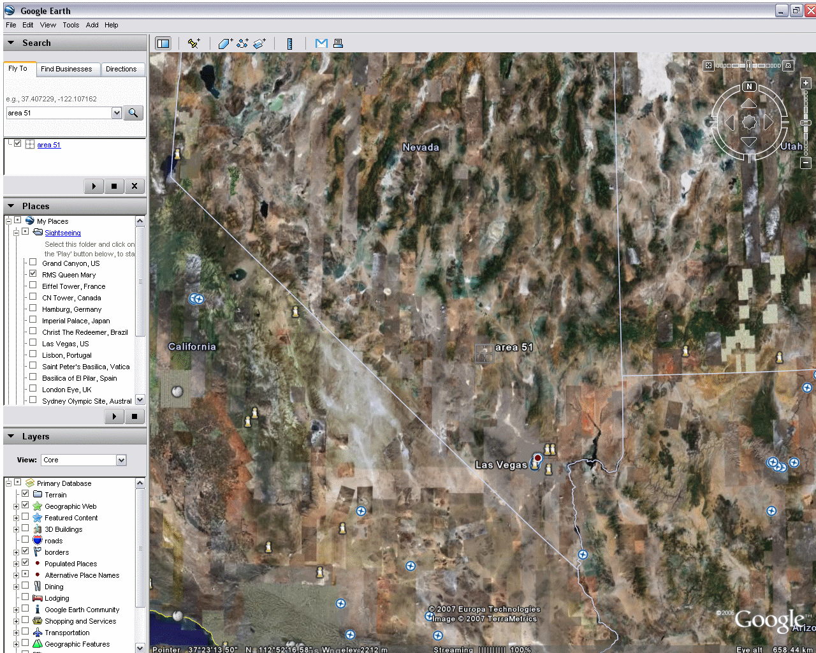Open the View menu

(x=48, y=25)
